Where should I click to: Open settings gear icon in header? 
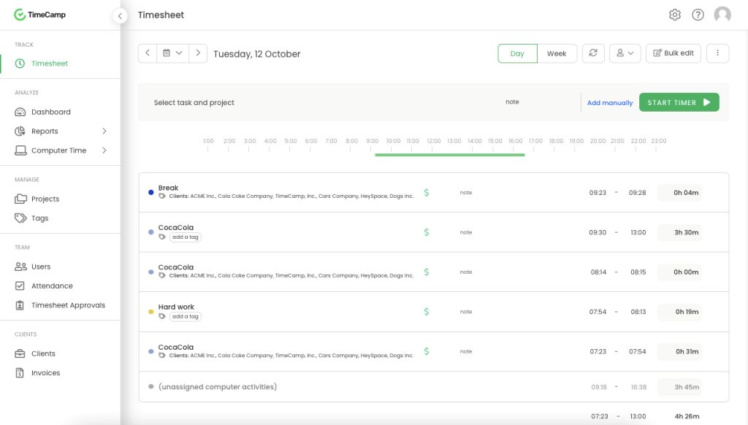pos(675,15)
